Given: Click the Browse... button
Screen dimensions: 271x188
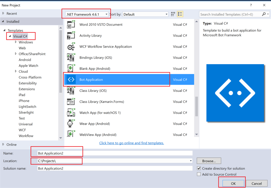Looking at the screenshot, I should [x=209, y=161].
